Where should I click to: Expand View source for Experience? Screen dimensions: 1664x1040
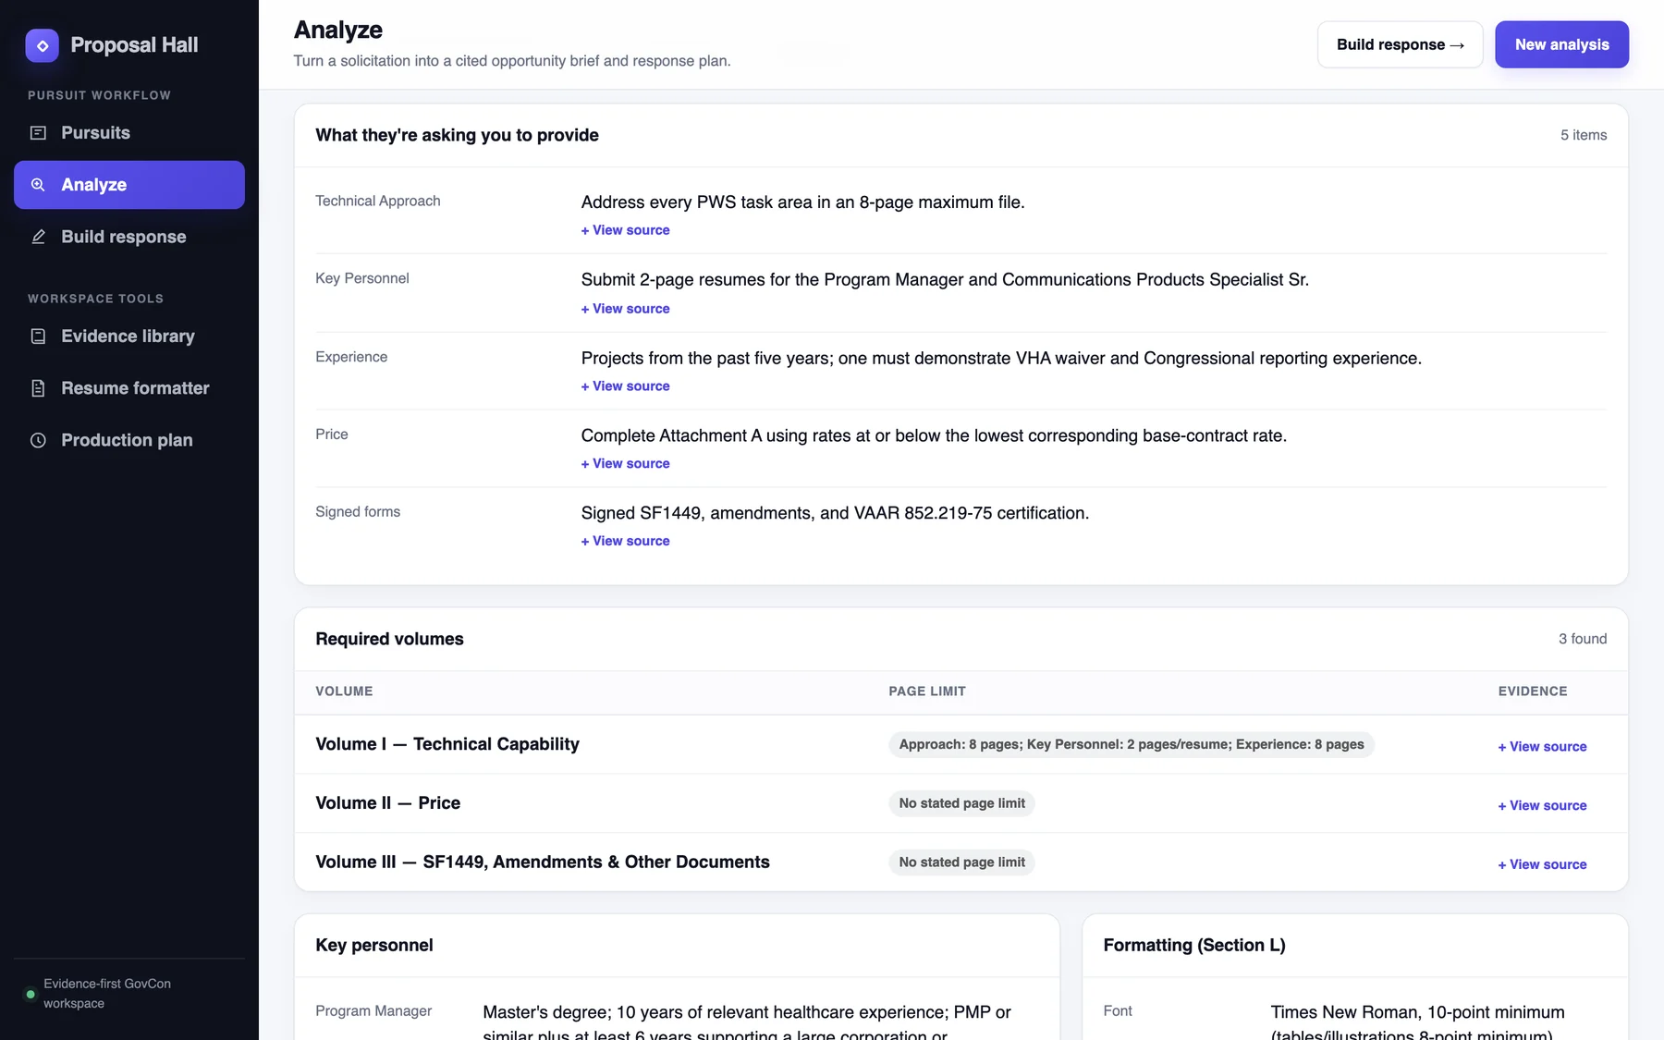coord(625,386)
